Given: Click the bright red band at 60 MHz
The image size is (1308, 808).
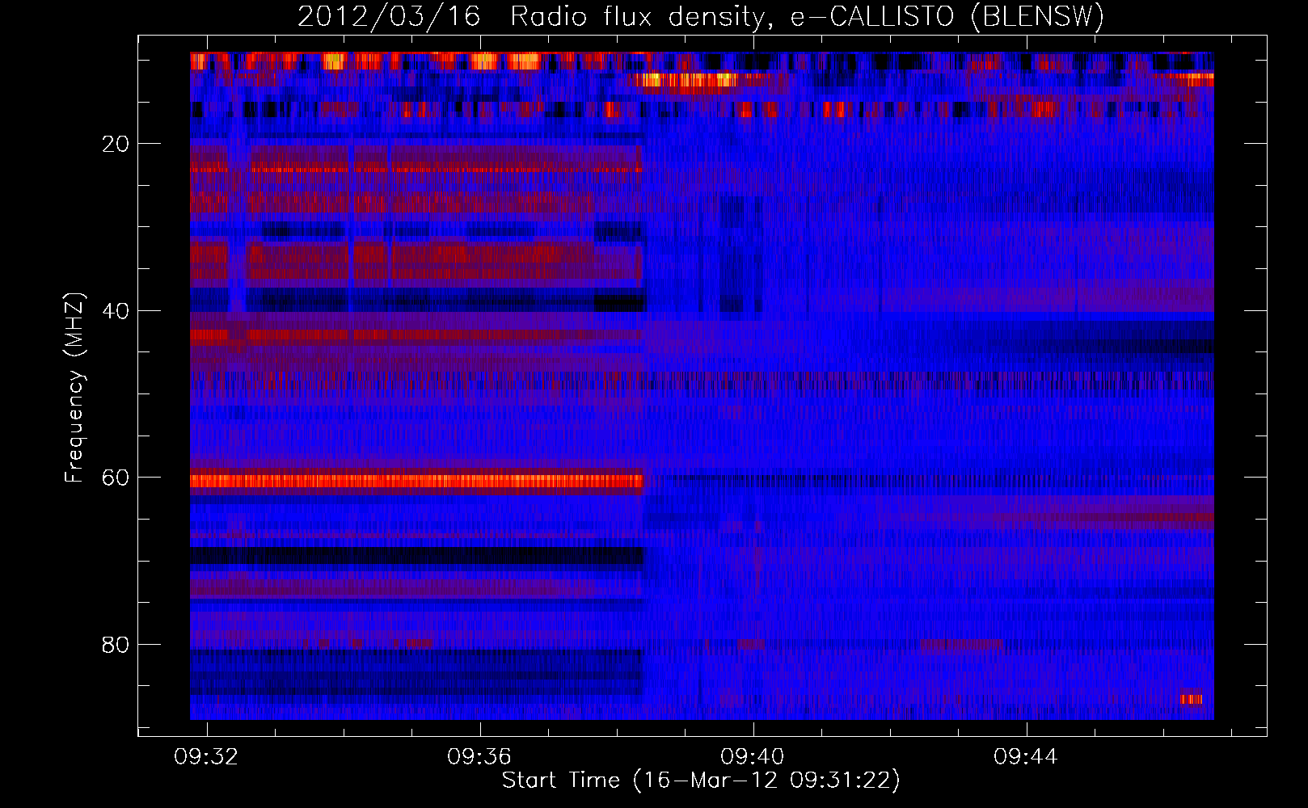Looking at the screenshot, I should [x=416, y=482].
